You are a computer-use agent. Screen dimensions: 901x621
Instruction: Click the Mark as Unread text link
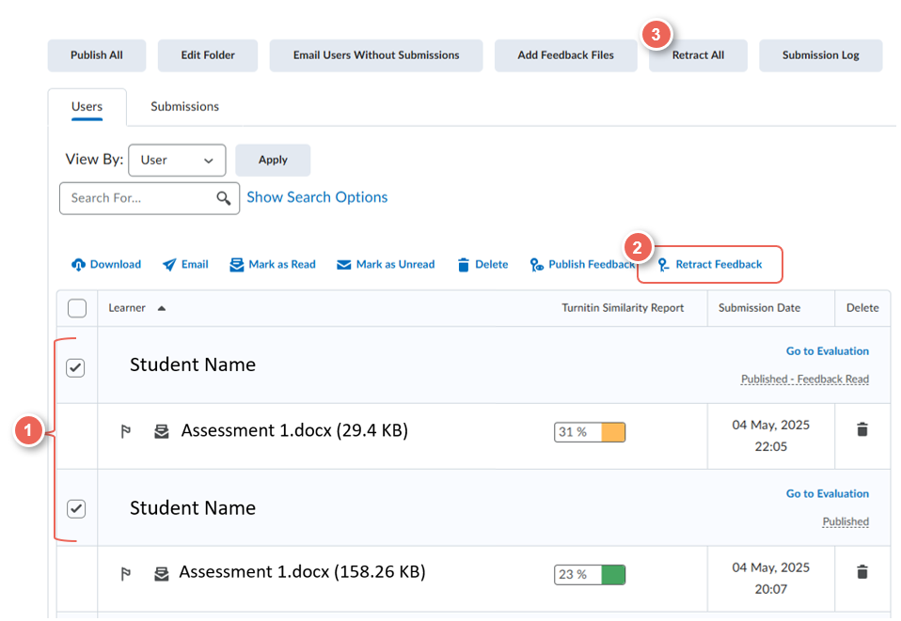395,265
